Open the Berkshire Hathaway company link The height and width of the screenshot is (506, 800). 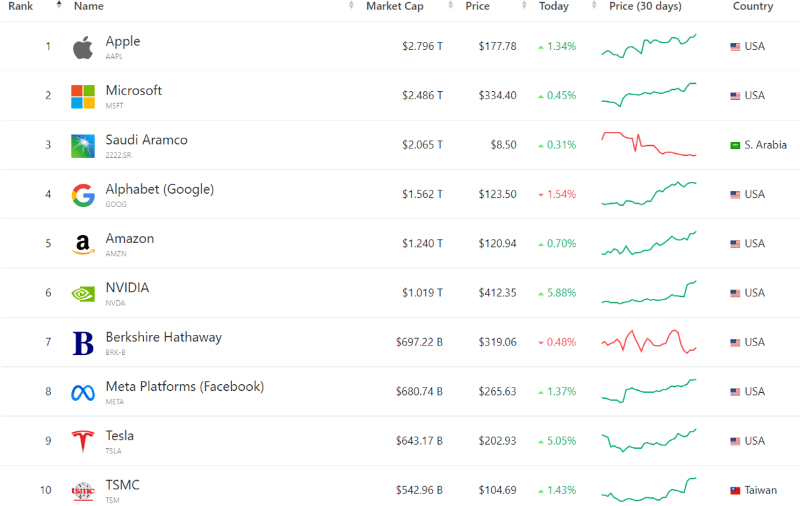163,337
